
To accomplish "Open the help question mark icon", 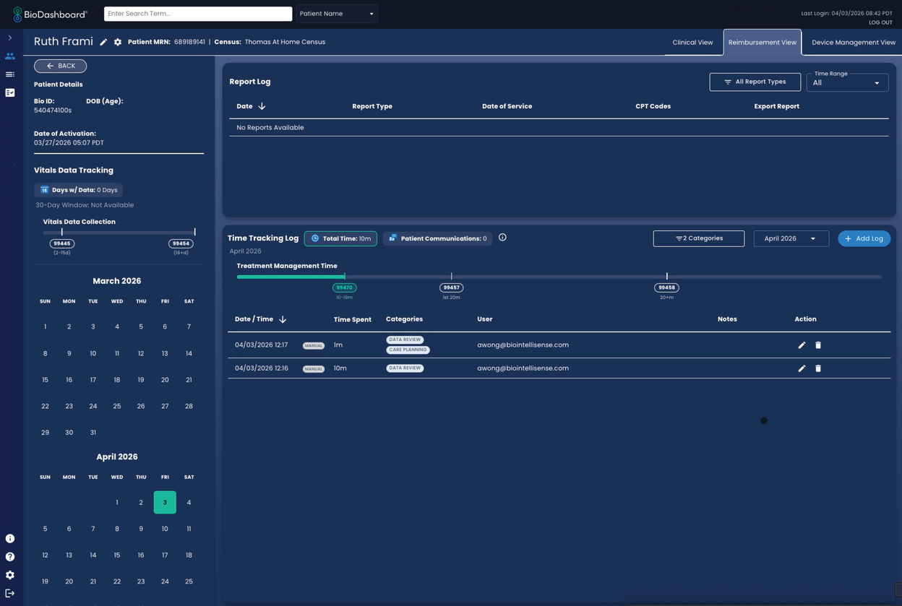I will tap(10, 557).
